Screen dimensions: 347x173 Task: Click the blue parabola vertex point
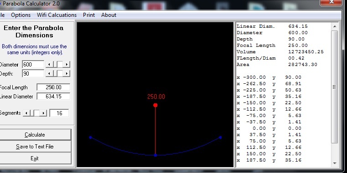coord(155,155)
